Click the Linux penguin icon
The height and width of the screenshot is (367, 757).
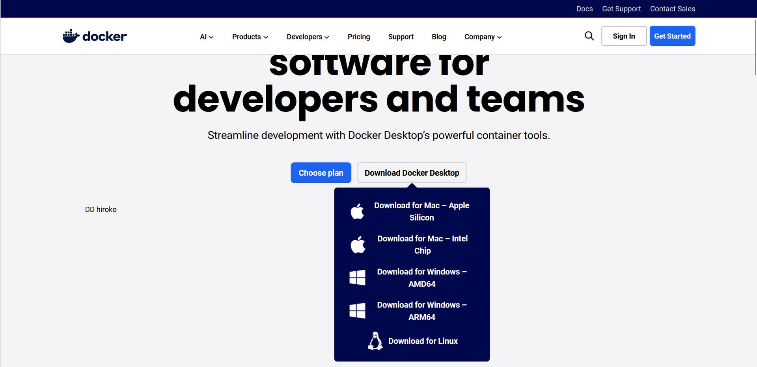coord(375,341)
